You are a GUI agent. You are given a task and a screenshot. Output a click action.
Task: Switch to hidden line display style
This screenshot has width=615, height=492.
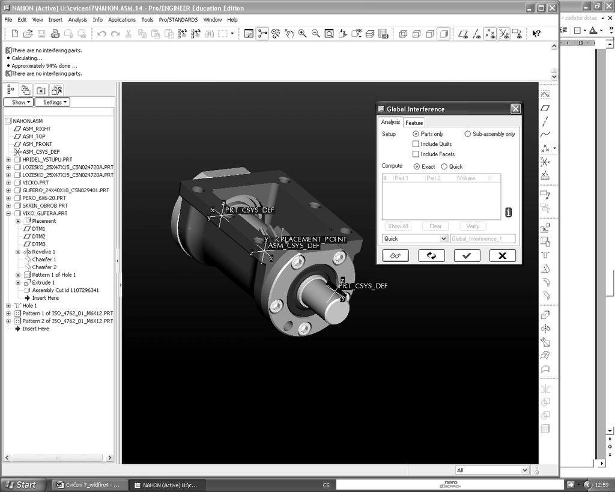(417, 34)
